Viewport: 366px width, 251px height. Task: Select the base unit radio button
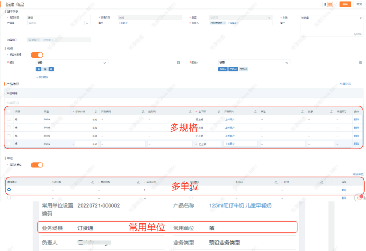pos(9,189)
